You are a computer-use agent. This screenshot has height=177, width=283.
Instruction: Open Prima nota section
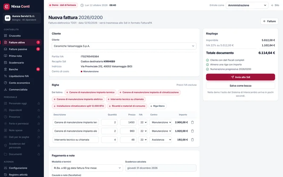22,56
